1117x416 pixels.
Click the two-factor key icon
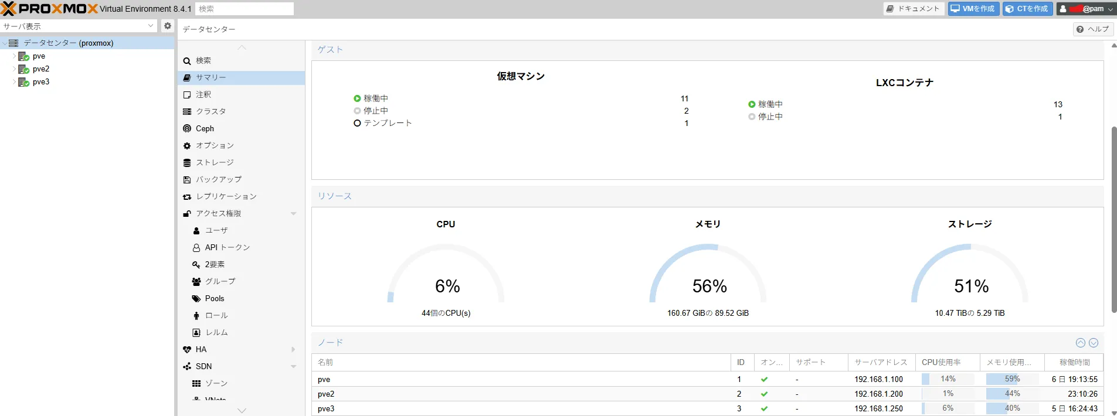point(196,264)
